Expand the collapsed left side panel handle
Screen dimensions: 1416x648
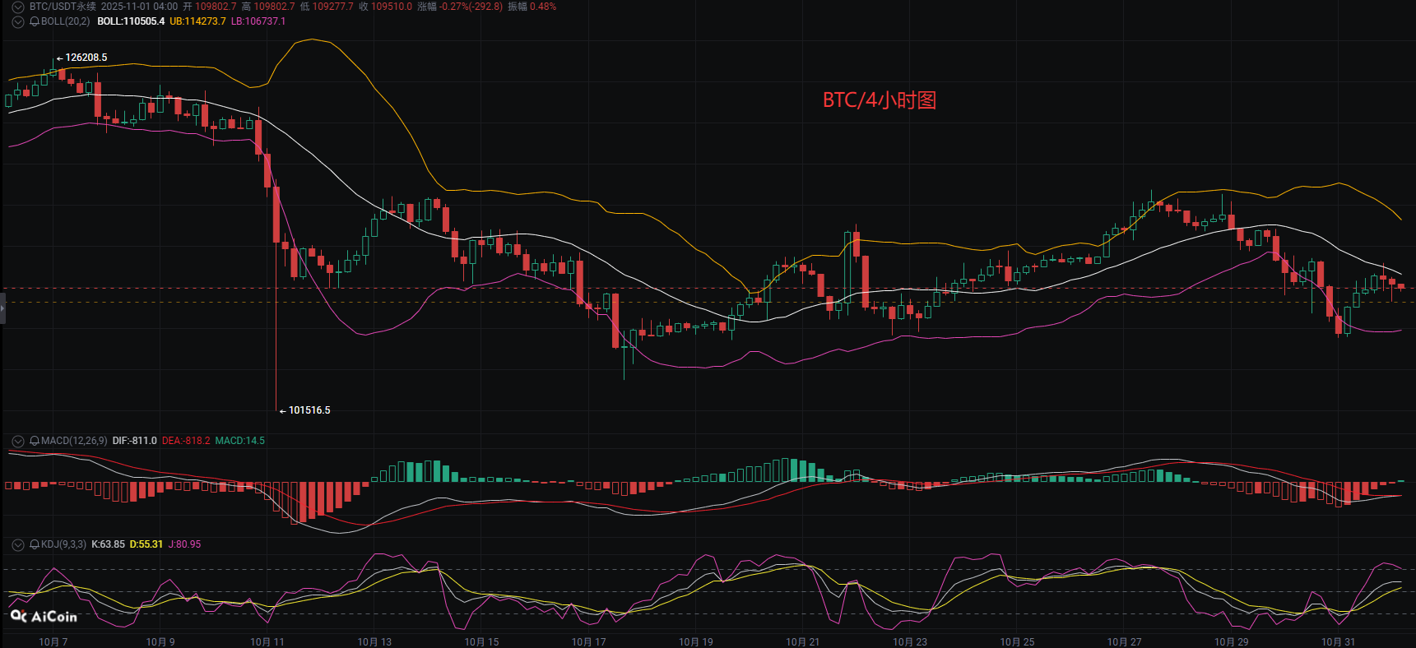pos(2,309)
